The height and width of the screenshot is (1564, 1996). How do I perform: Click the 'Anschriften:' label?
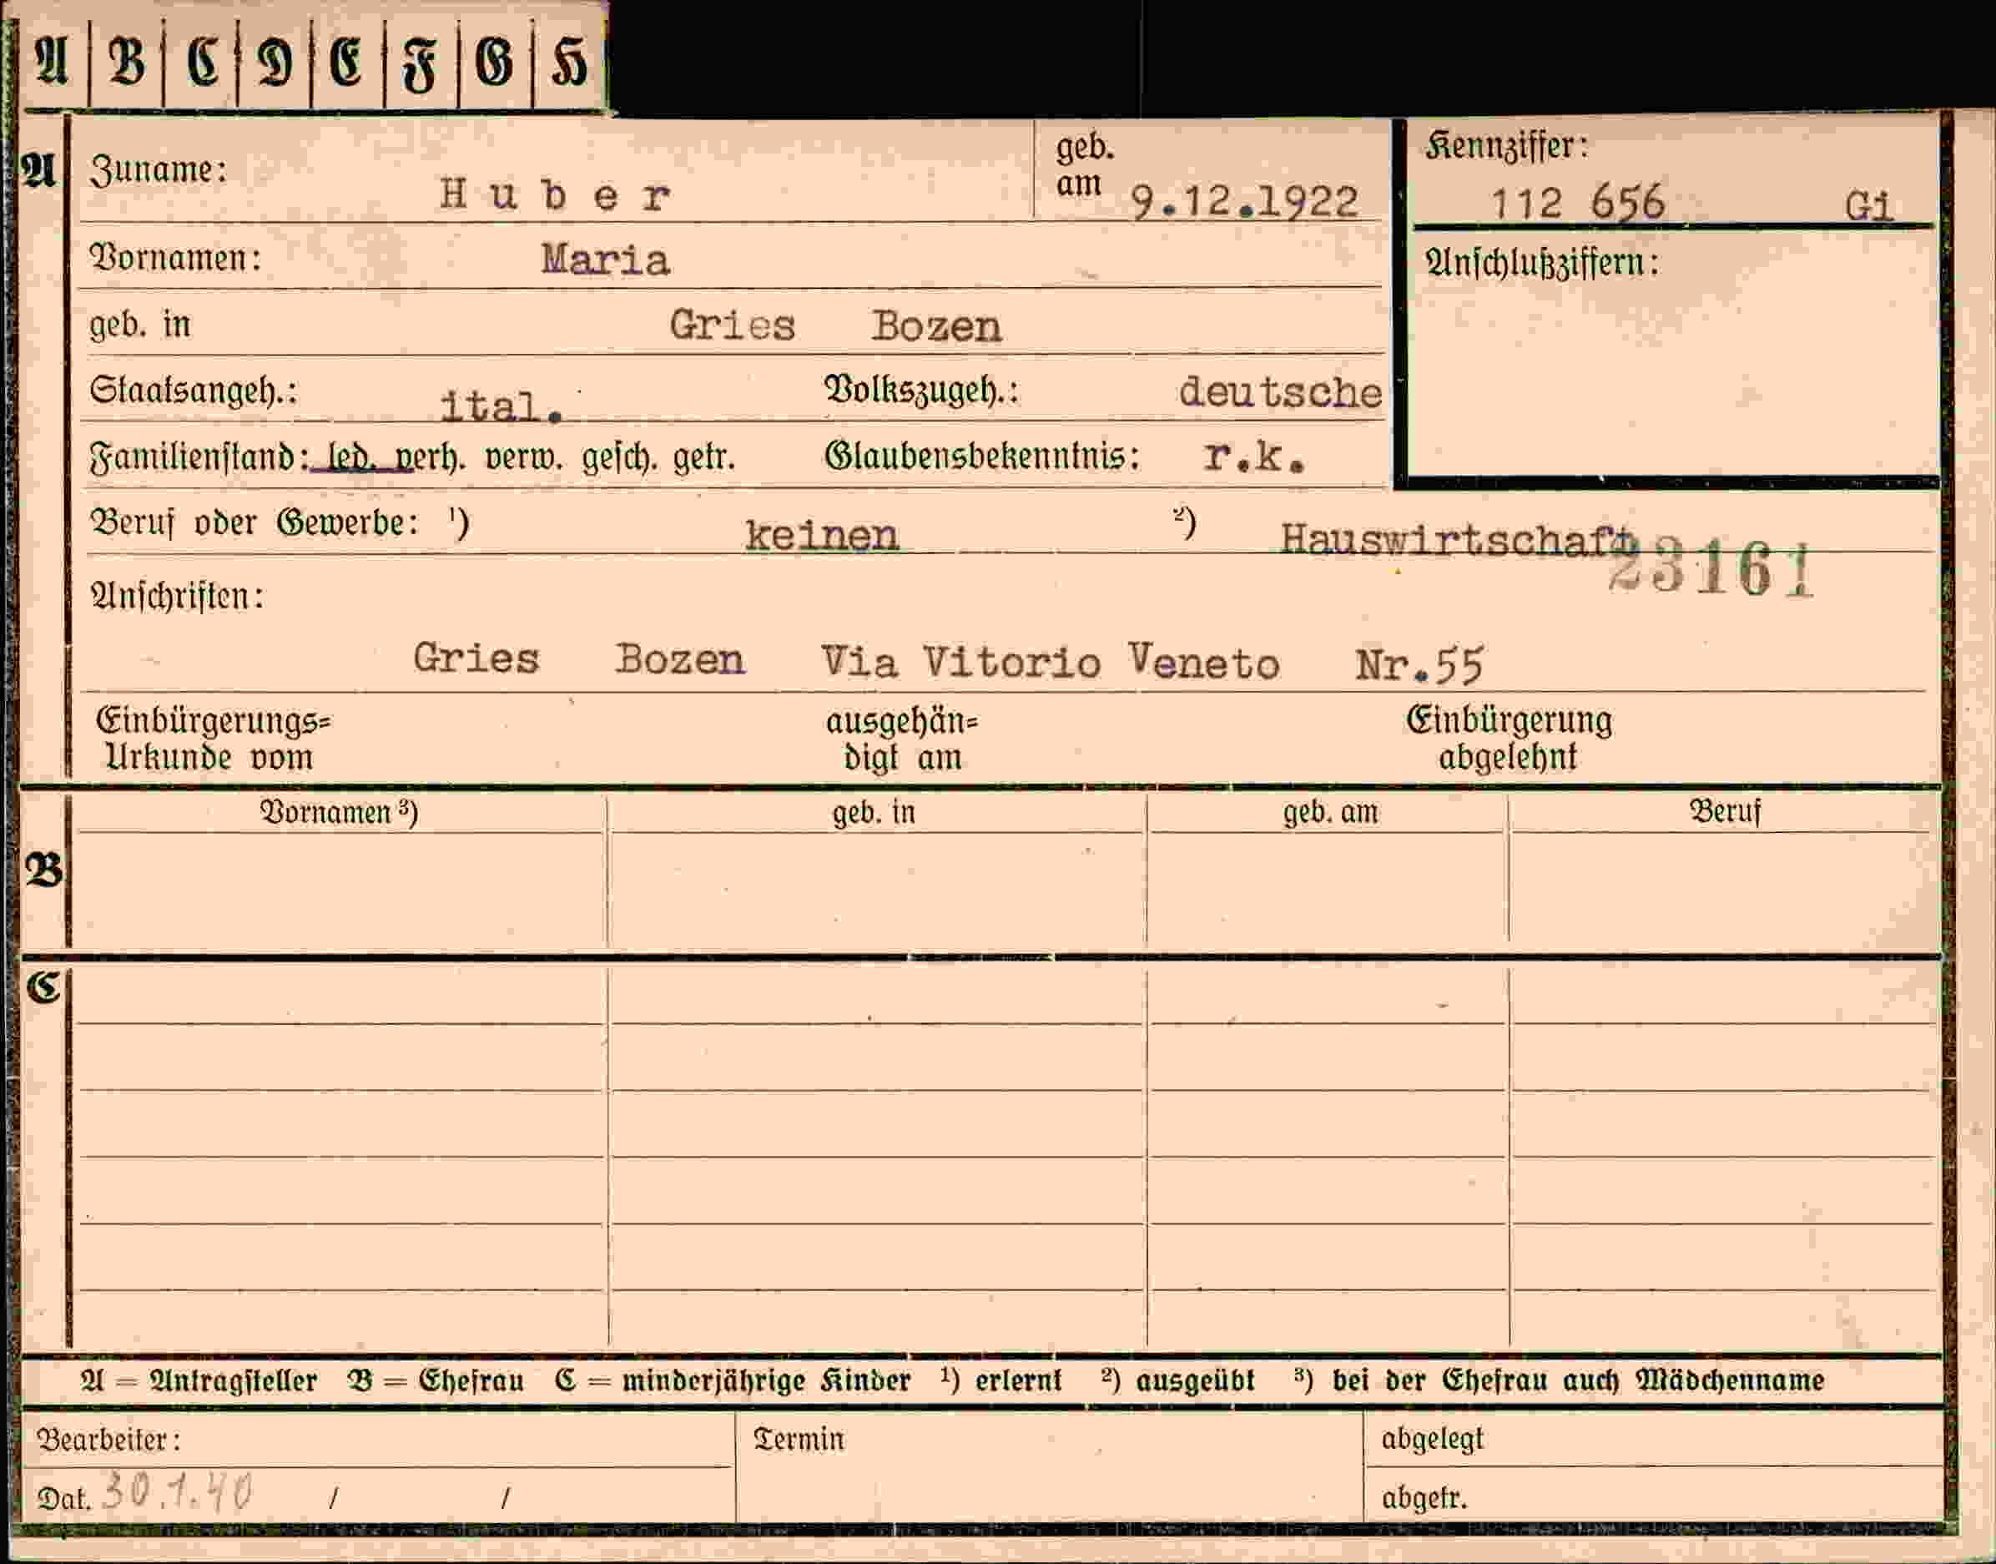coord(178,597)
